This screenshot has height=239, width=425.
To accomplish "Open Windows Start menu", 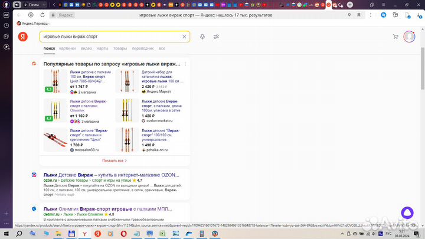I will [x=6, y=234].
